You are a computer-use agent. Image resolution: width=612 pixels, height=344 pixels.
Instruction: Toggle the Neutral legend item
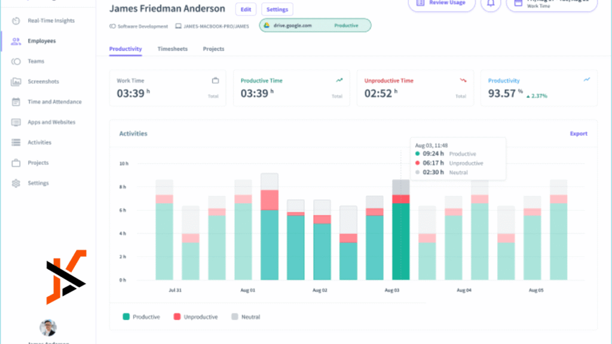(x=245, y=317)
